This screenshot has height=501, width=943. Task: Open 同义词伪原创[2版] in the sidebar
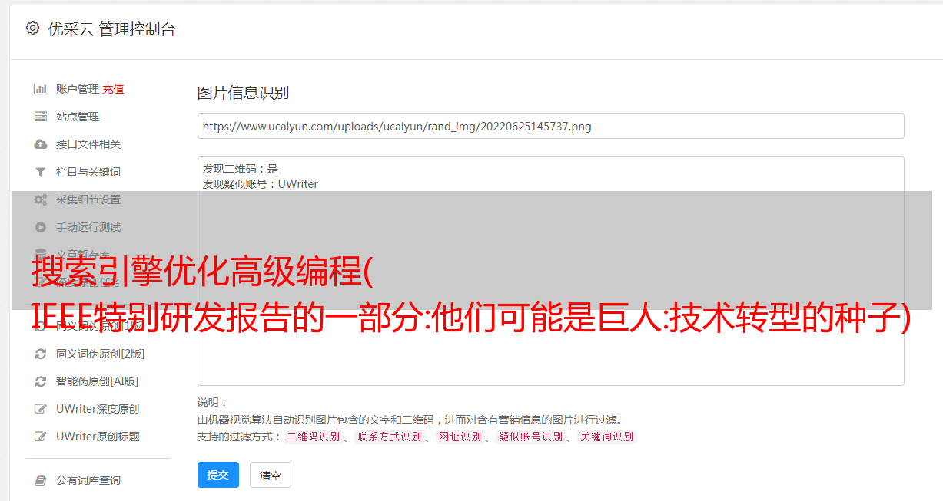tap(101, 354)
